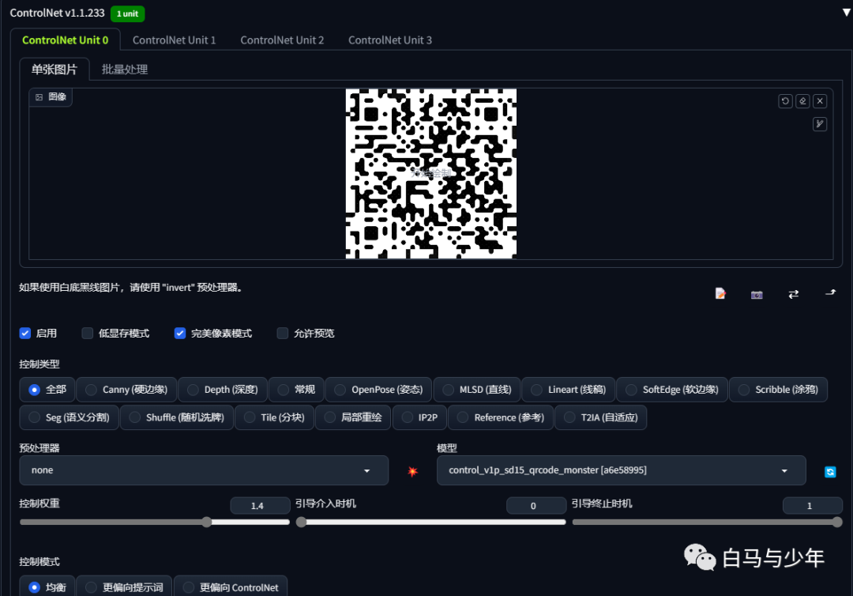Click the undo icon above the image
The width and height of the screenshot is (853, 596).
(785, 101)
